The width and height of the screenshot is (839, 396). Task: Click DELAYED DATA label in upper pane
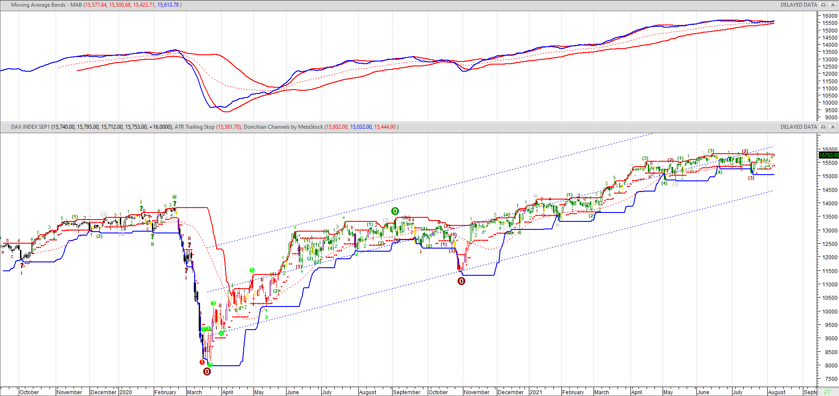pyautogui.click(x=799, y=5)
